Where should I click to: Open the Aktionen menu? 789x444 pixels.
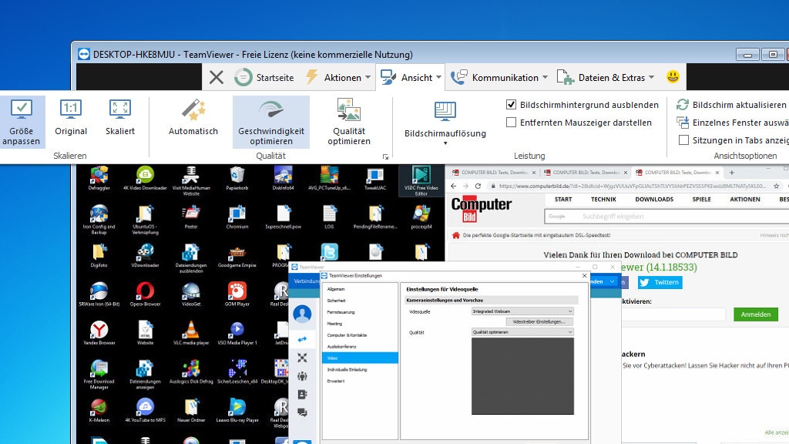click(338, 78)
